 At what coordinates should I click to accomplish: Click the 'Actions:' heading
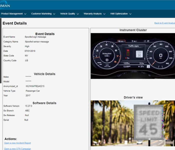click(10, 139)
